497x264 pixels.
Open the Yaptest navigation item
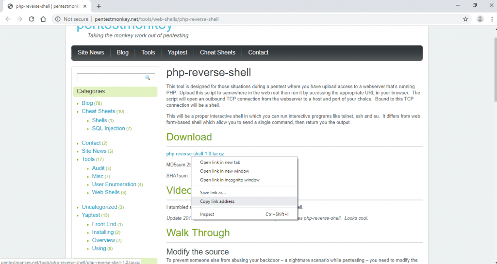coord(177,52)
